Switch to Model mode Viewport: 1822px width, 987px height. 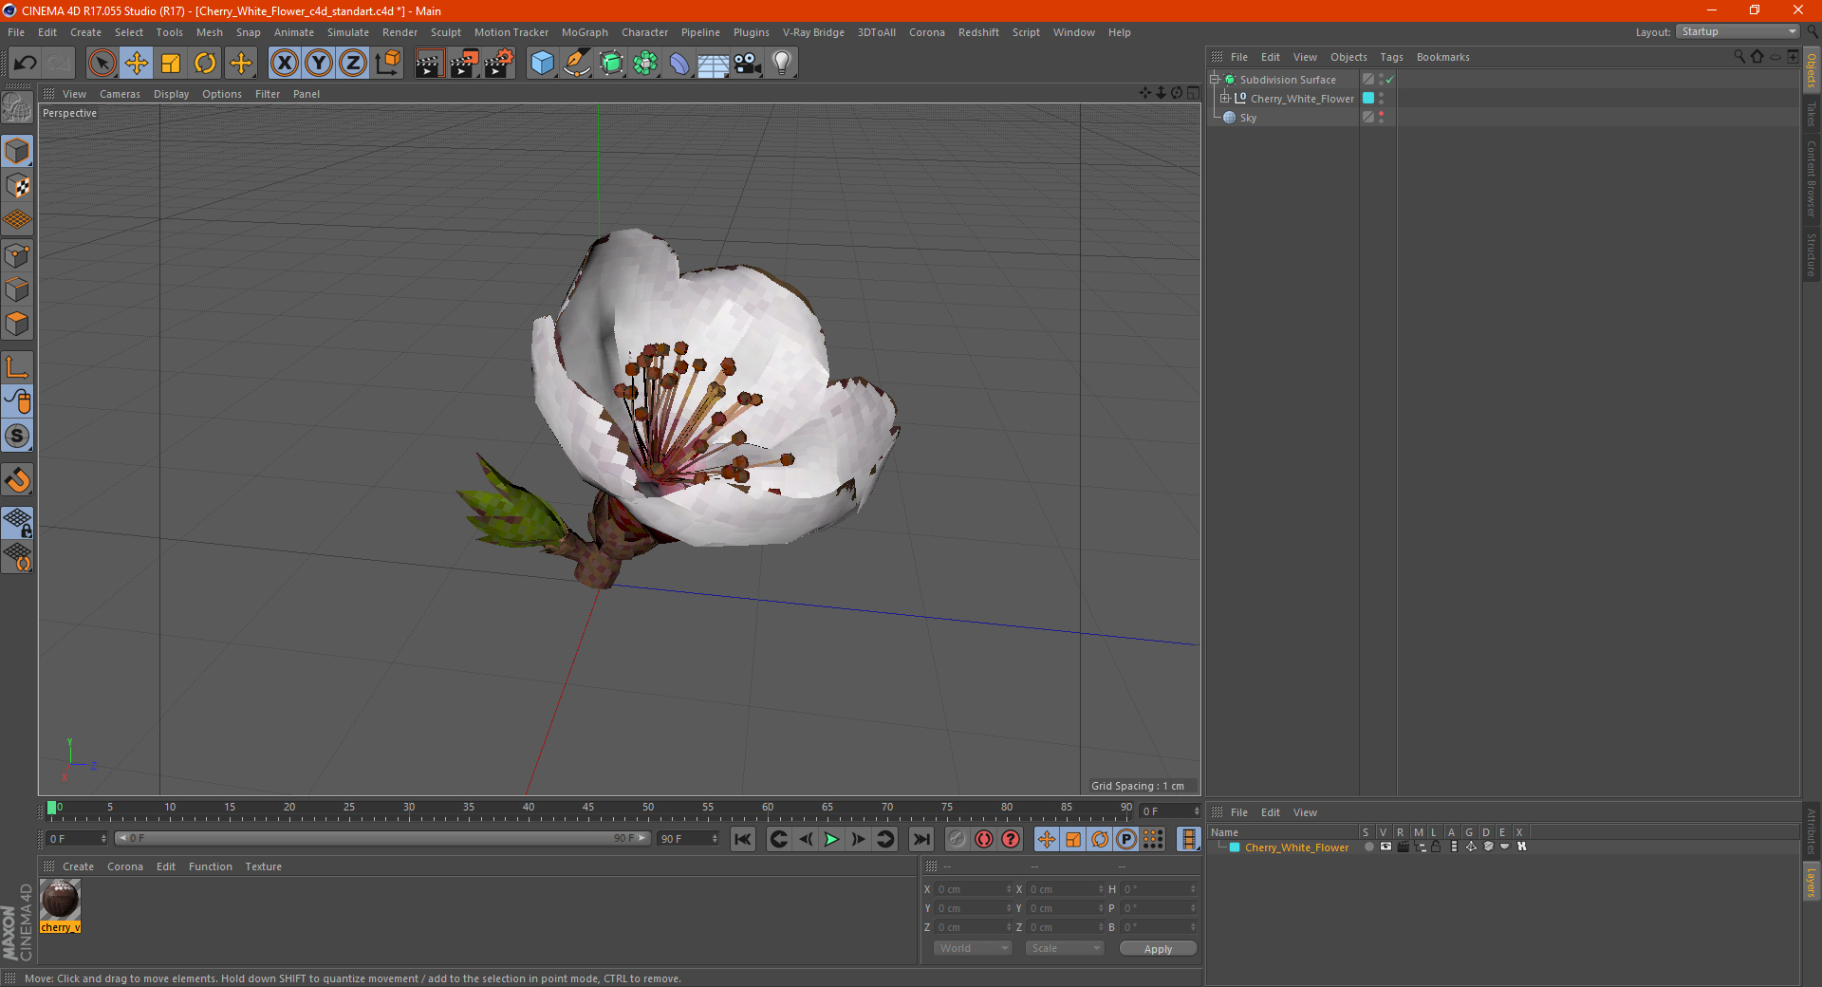[17, 151]
